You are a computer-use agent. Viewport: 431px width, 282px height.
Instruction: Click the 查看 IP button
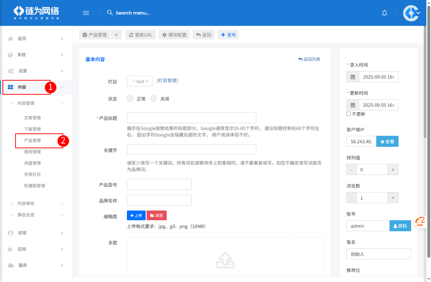(387, 142)
